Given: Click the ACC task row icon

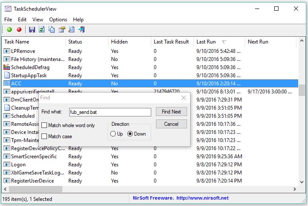Looking at the screenshot, I should point(7,84).
